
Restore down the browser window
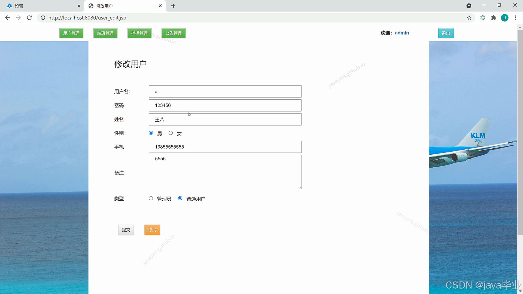[x=499, y=5]
